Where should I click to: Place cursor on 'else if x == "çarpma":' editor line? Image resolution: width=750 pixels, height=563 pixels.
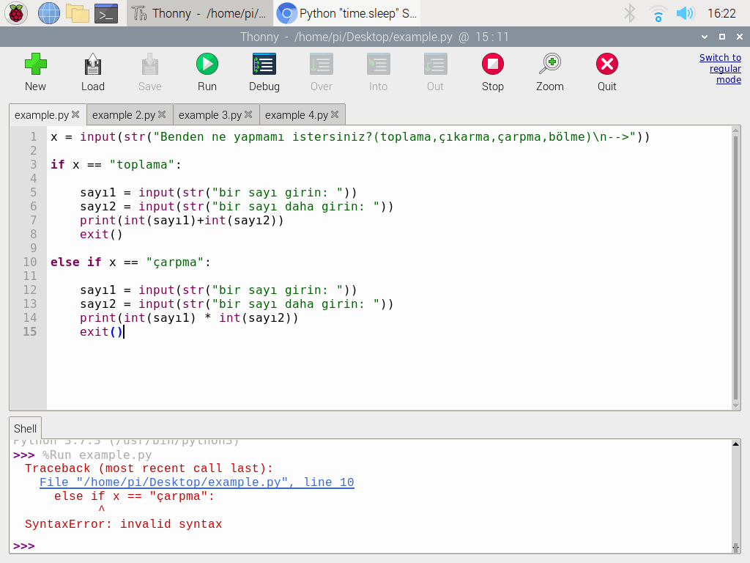pyautogui.click(x=130, y=262)
